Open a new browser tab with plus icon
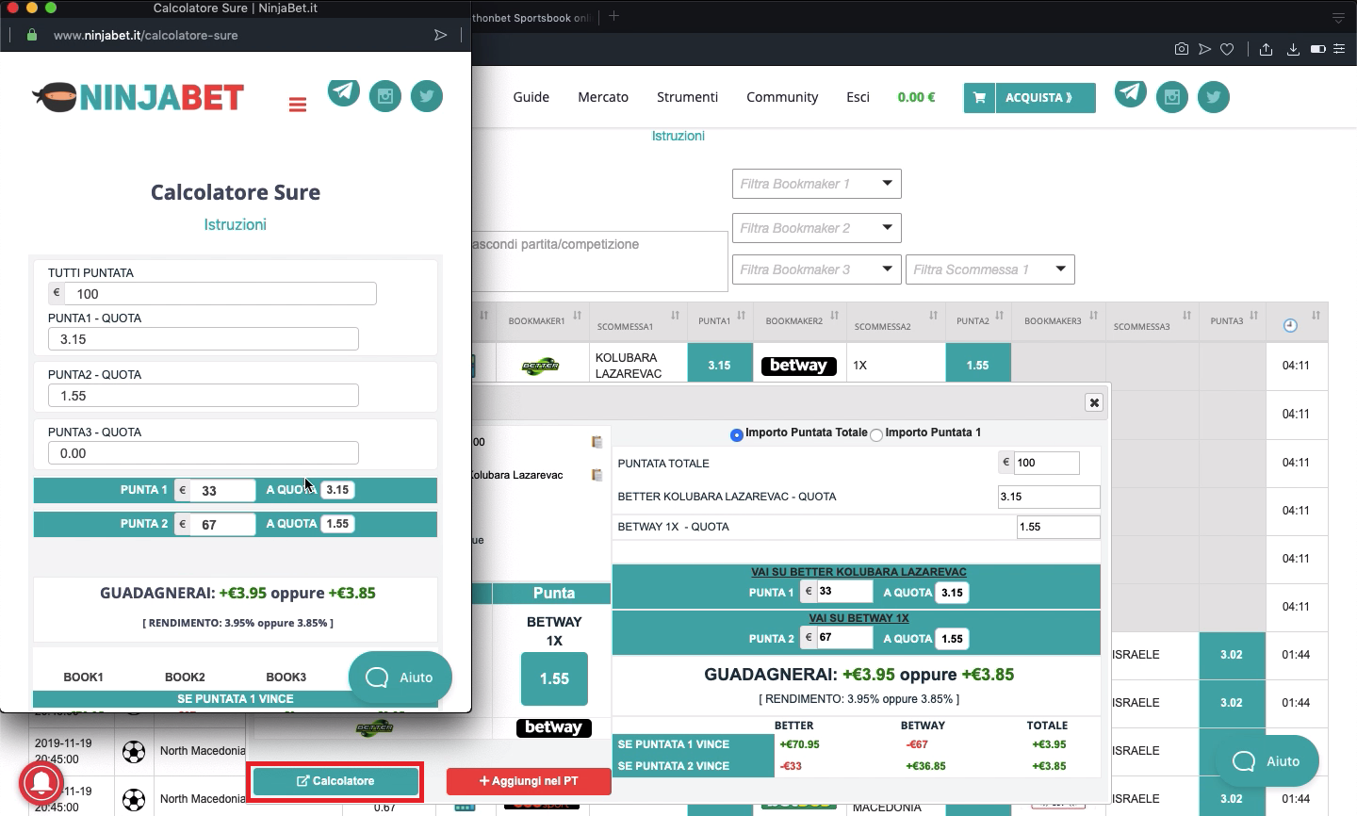This screenshot has width=1357, height=816. pos(613,16)
